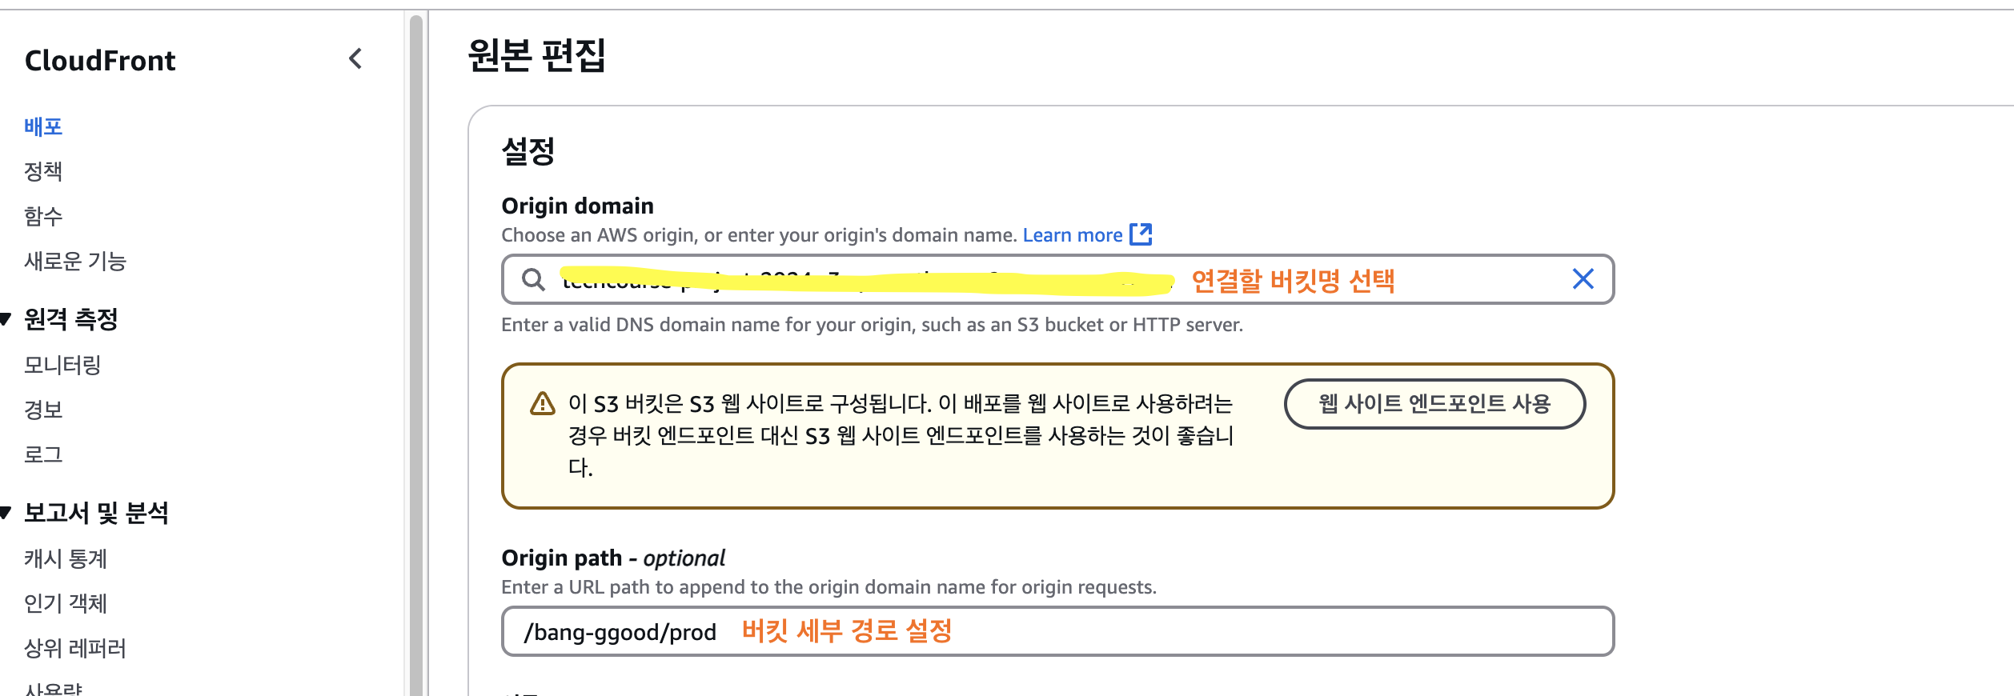Screen dimensions: 2014x696
Task: Collapse the CloudFront sidebar with the chevron
Action: tap(356, 58)
